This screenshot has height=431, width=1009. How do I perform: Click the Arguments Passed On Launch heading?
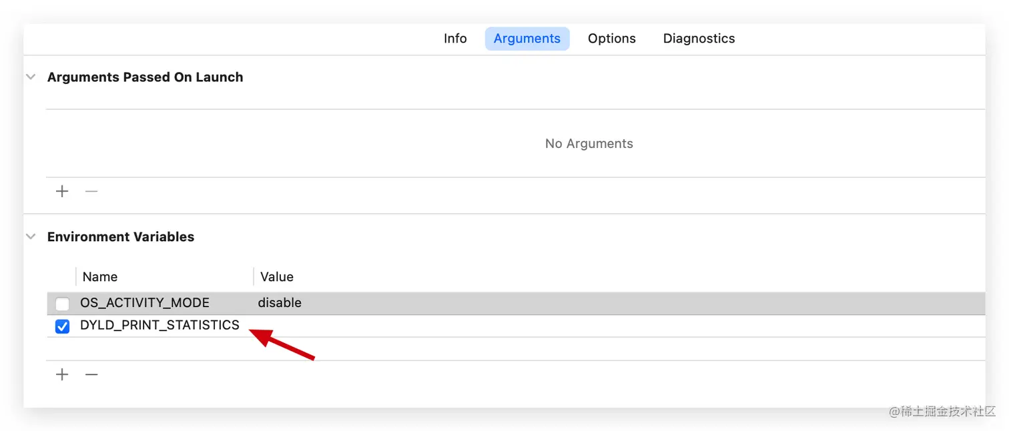point(145,77)
